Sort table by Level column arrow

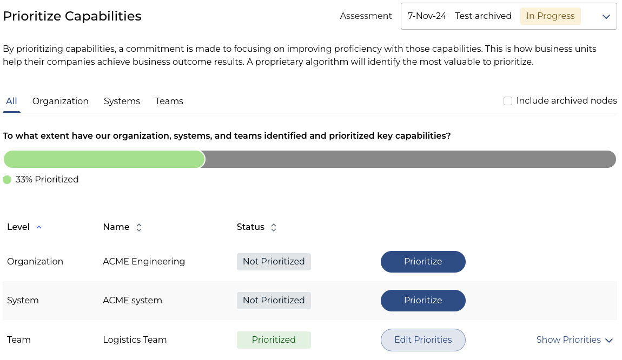coord(38,227)
